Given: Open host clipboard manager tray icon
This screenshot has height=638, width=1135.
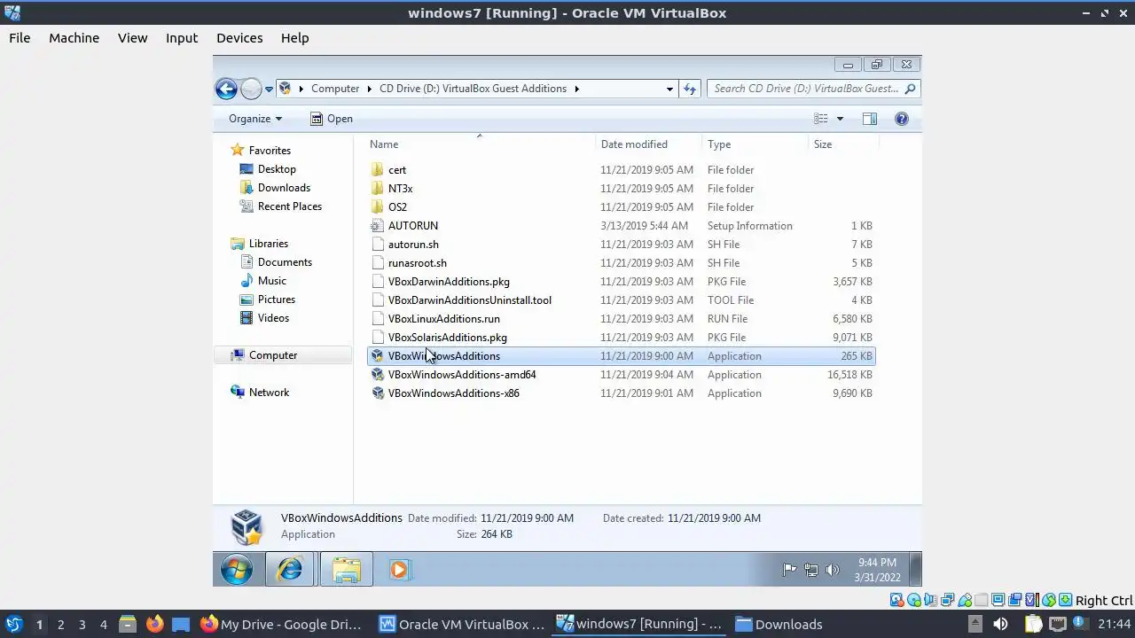Looking at the screenshot, I should pos(1033,624).
